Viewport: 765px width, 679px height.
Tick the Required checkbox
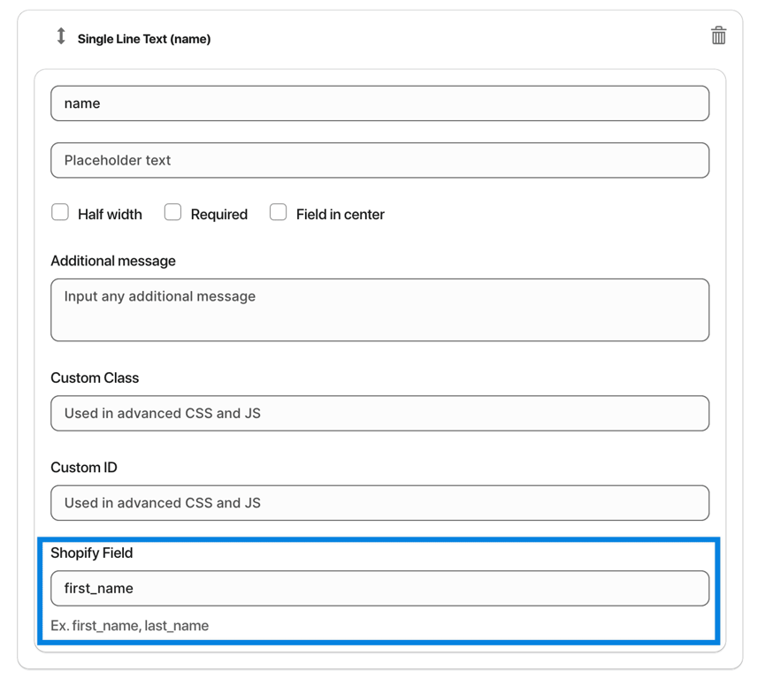point(172,212)
